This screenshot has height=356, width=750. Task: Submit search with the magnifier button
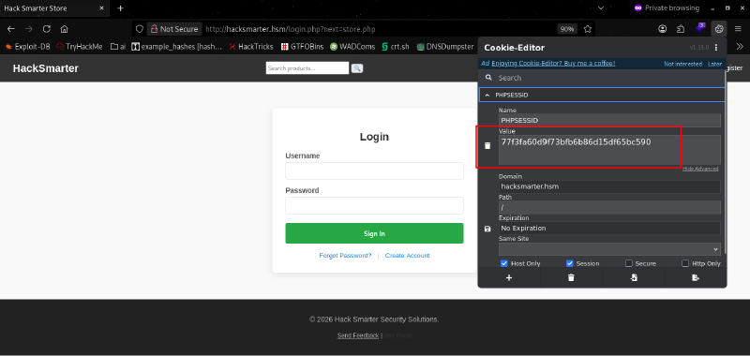pyautogui.click(x=357, y=68)
